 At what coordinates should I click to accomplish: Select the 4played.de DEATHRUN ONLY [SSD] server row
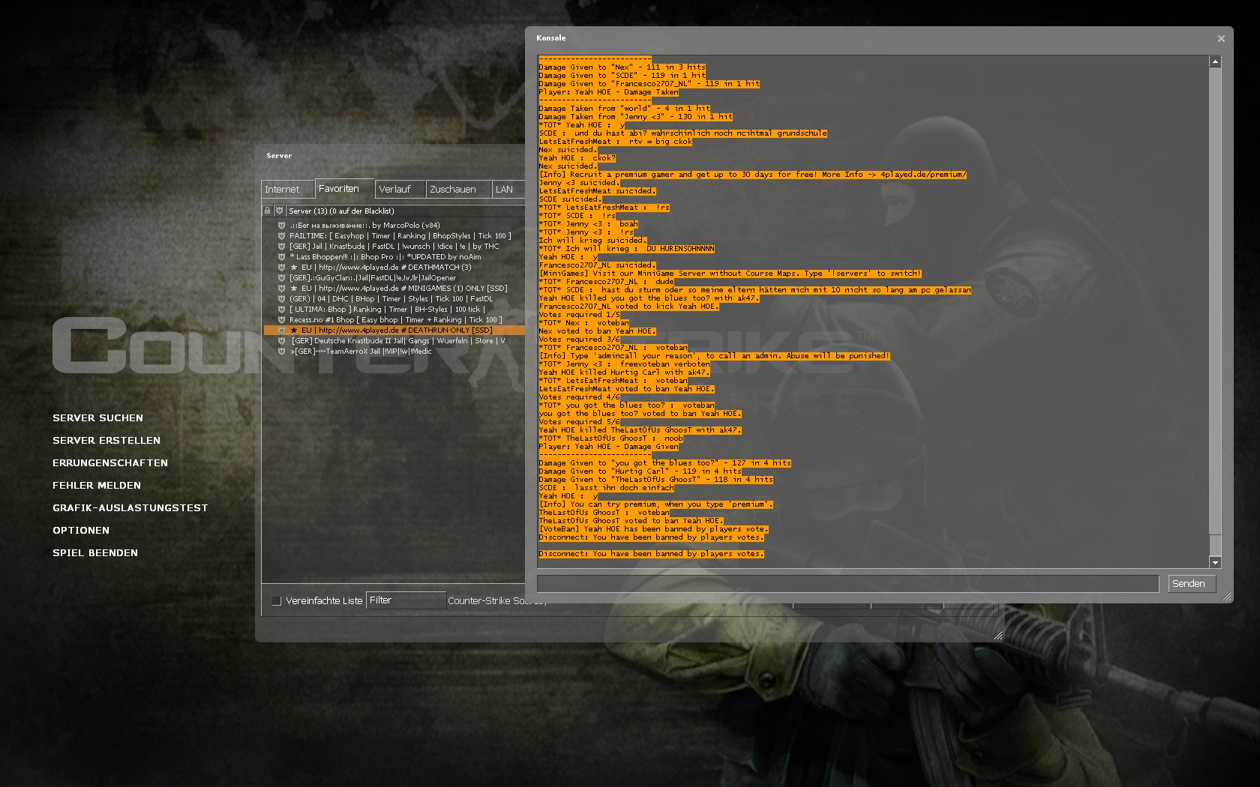click(394, 330)
